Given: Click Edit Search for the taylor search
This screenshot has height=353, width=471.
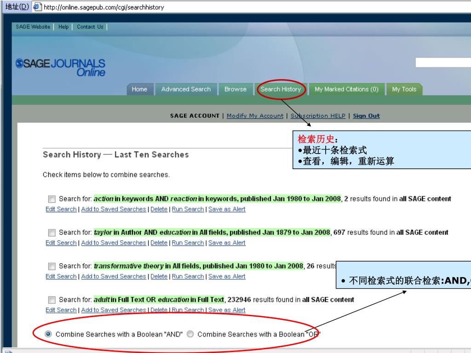Looking at the screenshot, I should (61, 243).
